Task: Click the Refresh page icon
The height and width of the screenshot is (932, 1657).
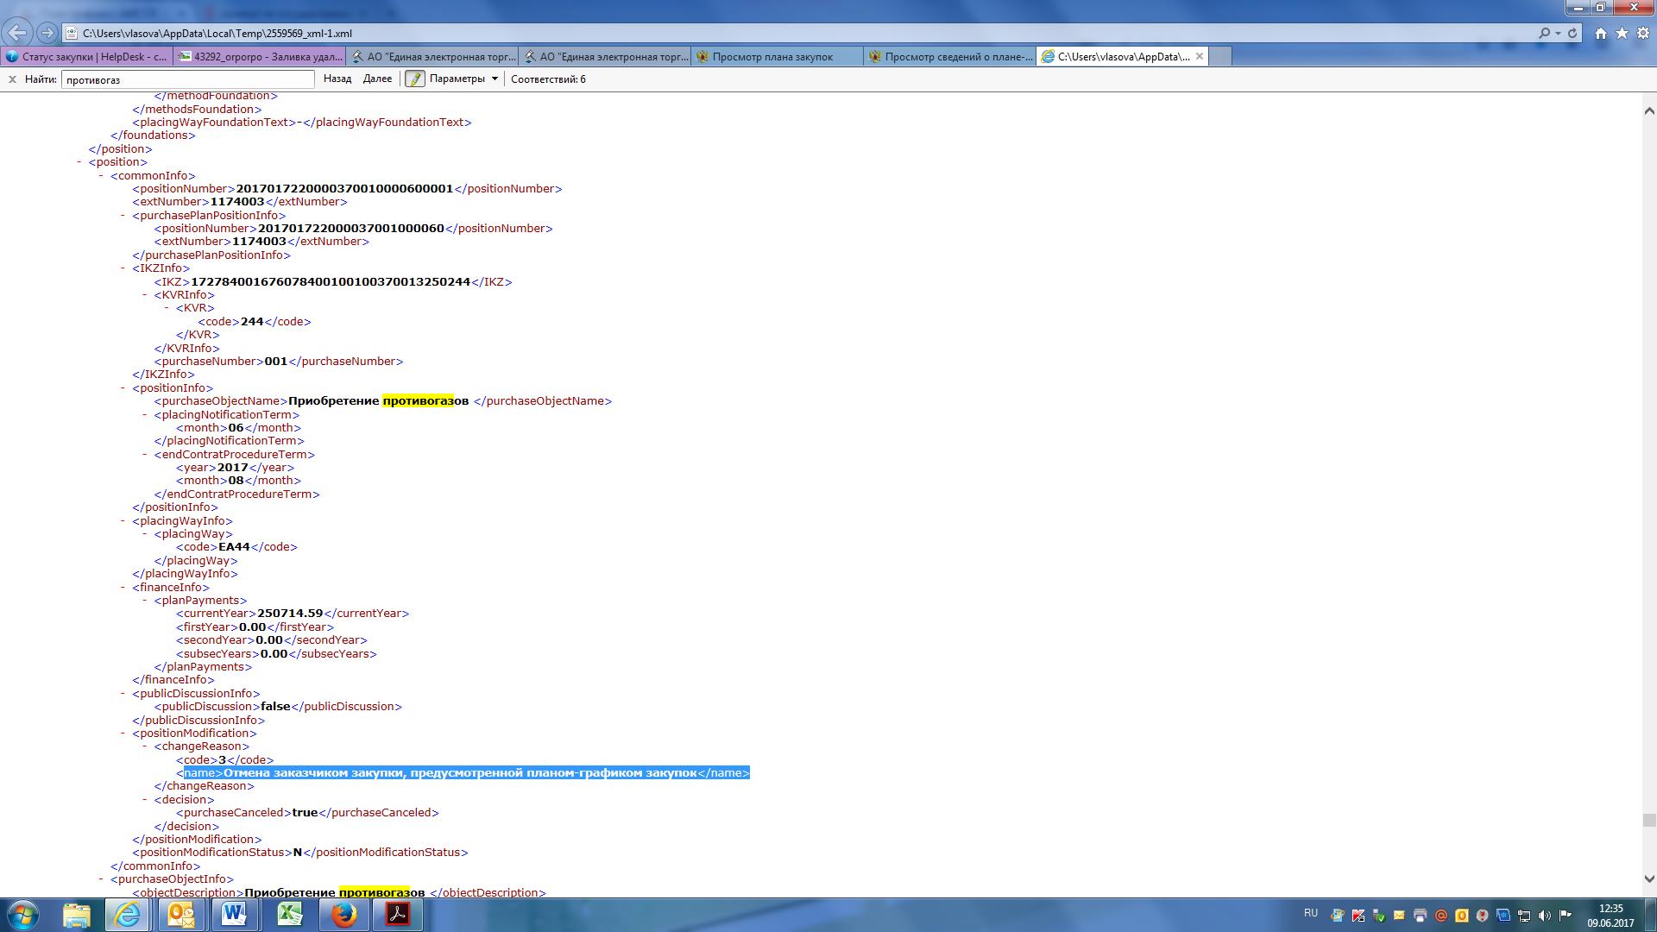Action: tap(1572, 33)
